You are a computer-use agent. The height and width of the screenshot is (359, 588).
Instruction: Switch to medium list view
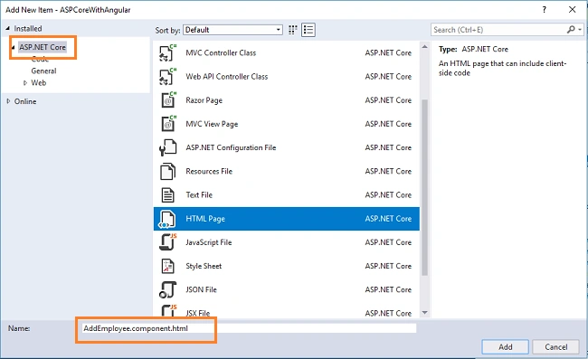[308, 30]
